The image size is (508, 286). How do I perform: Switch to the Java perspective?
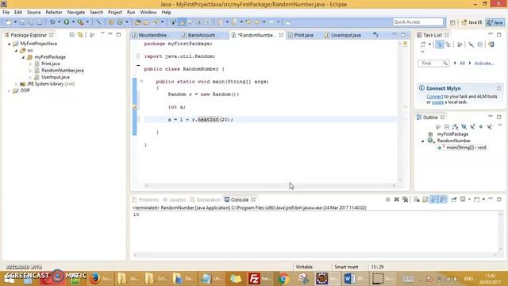pos(495,22)
